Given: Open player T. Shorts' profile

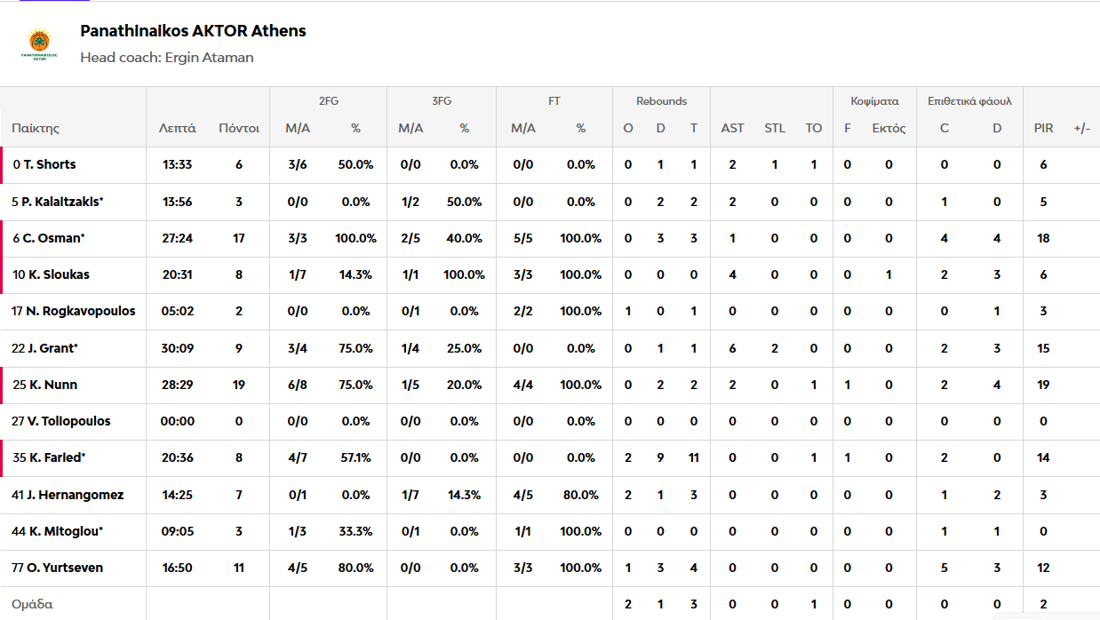Looking at the screenshot, I should 50,164.
